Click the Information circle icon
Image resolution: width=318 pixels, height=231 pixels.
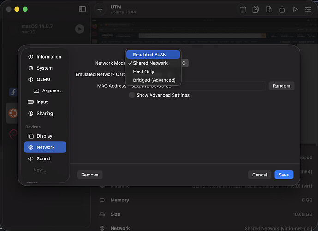pos(30,57)
